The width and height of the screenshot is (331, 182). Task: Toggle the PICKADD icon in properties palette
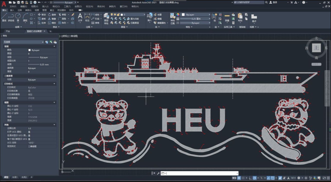click(x=47, y=42)
